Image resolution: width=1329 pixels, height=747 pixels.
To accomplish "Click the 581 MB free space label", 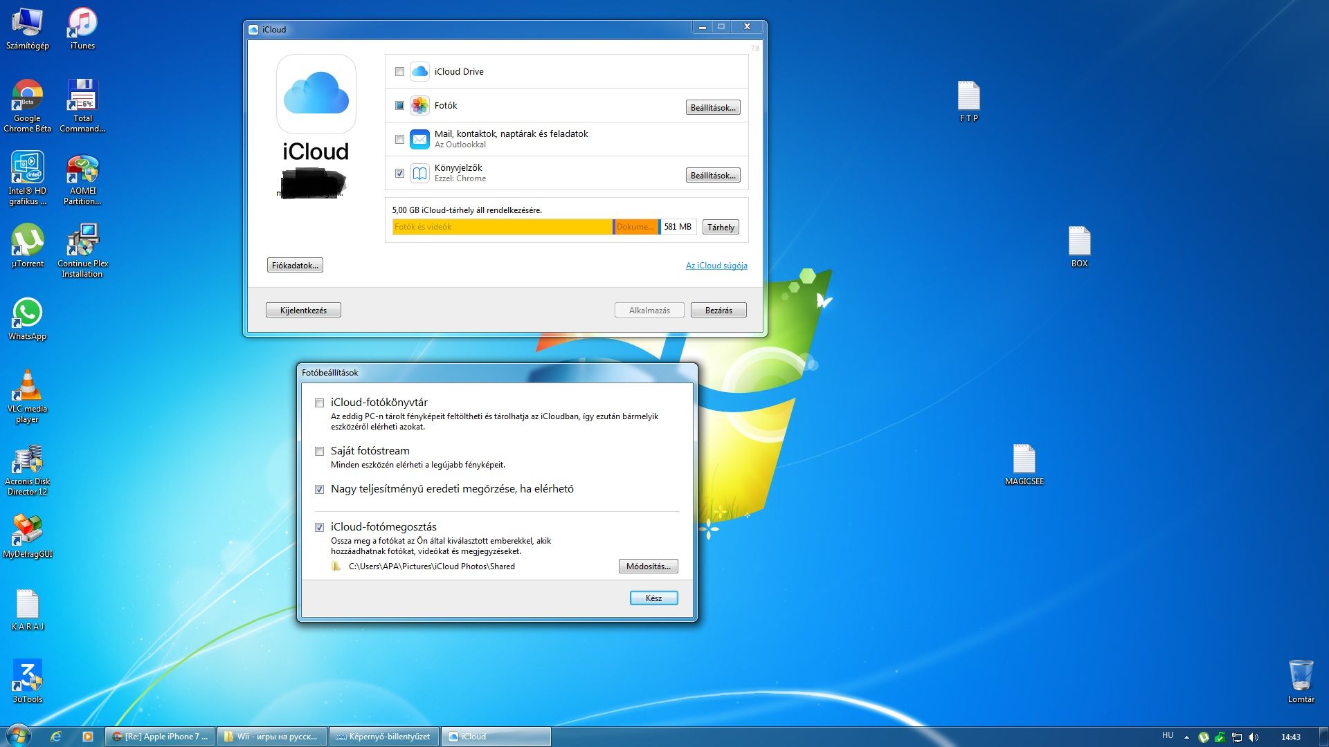I will pos(678,227).
